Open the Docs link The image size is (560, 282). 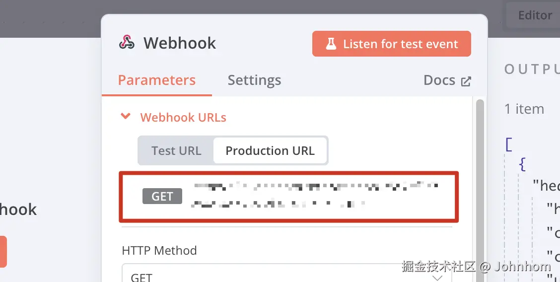point(439,80)
